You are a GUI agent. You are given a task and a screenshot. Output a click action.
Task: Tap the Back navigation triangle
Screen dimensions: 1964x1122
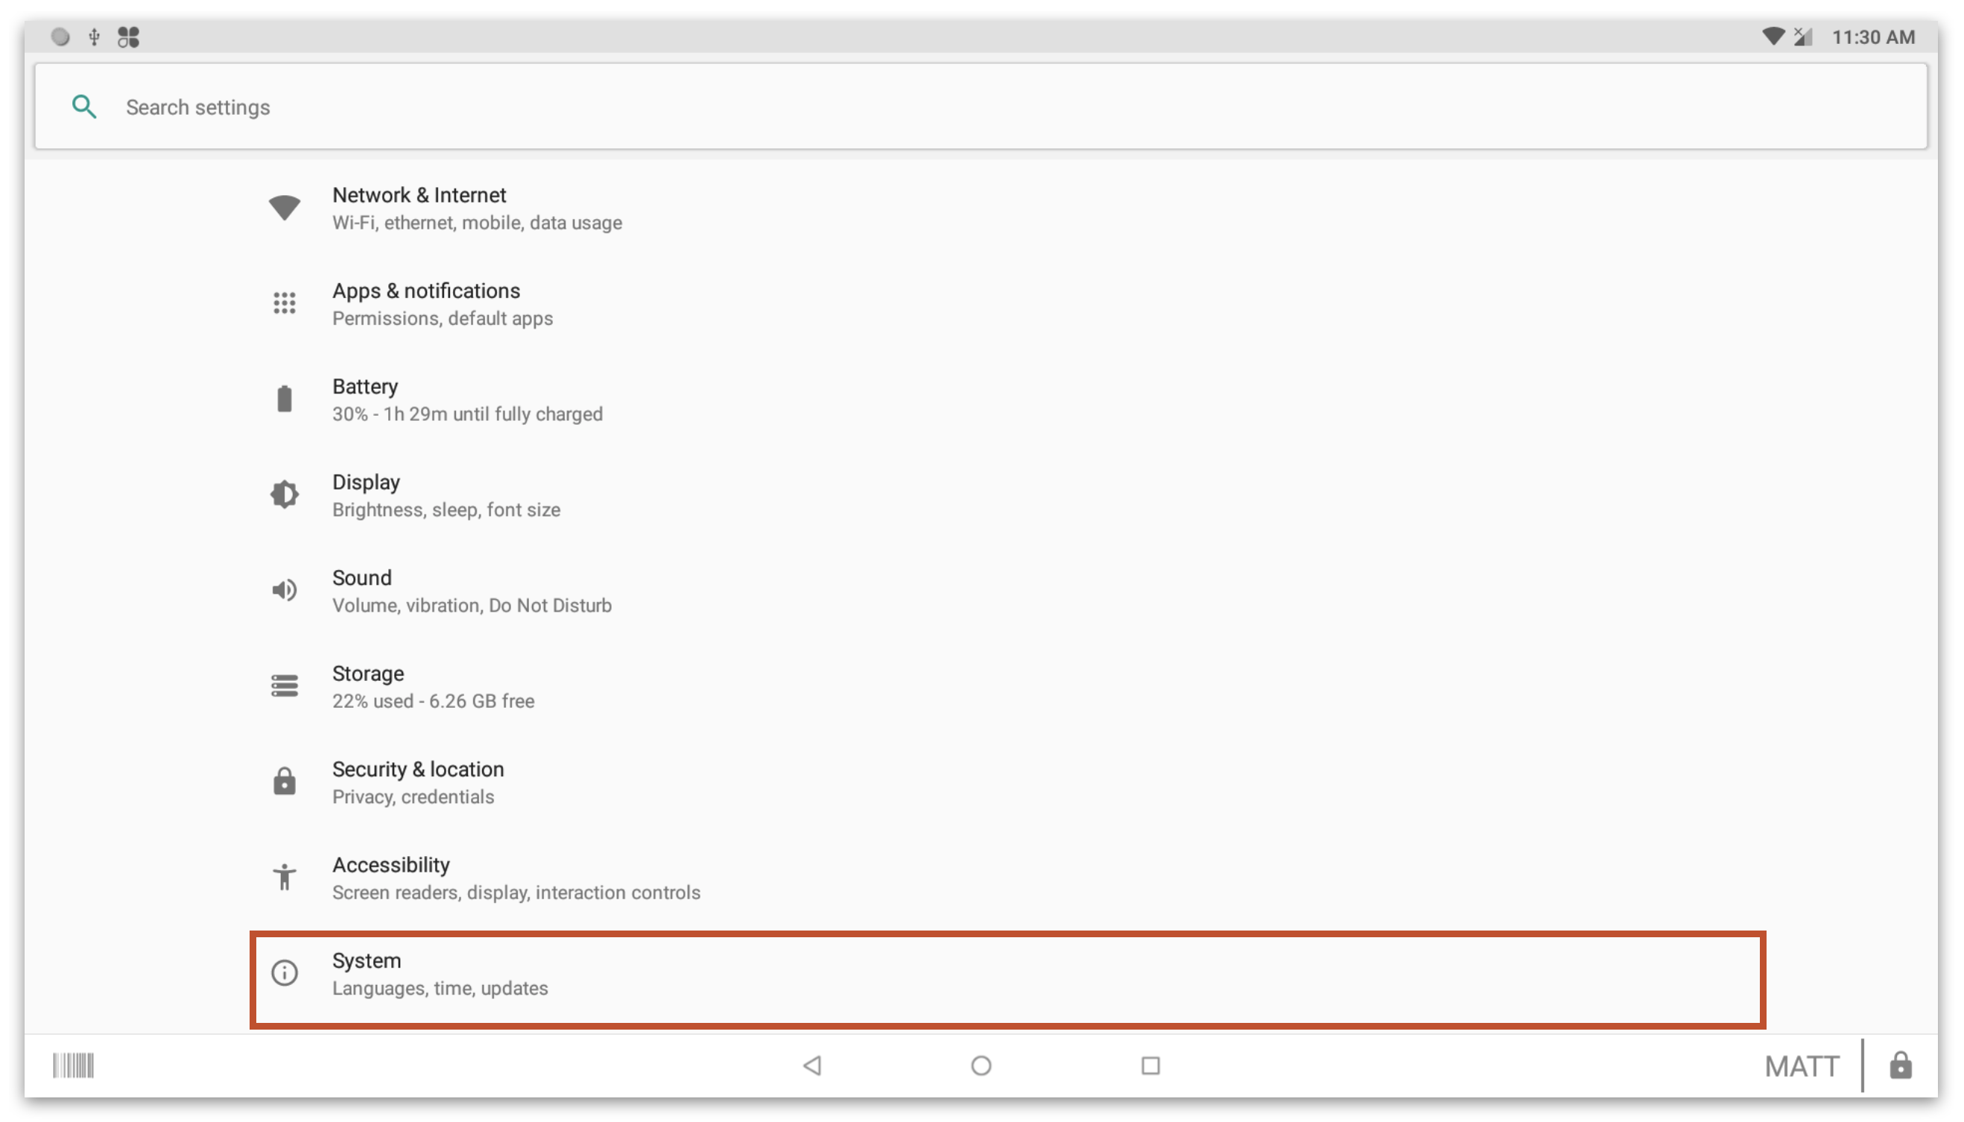[x=812, y=1065]
